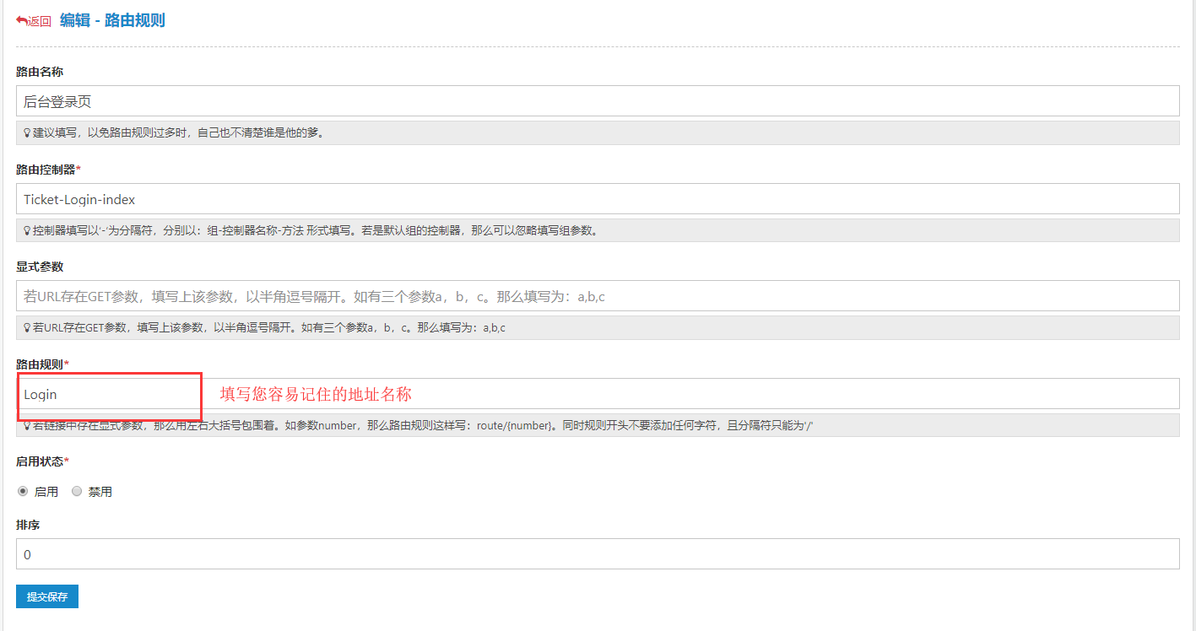Submit the form with 提交保存
Viewport: 1196px width, 631px height.
pyautogui.click(x=47, y=596)
